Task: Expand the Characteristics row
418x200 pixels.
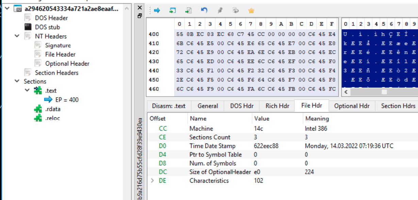Action: pos(152,181)
